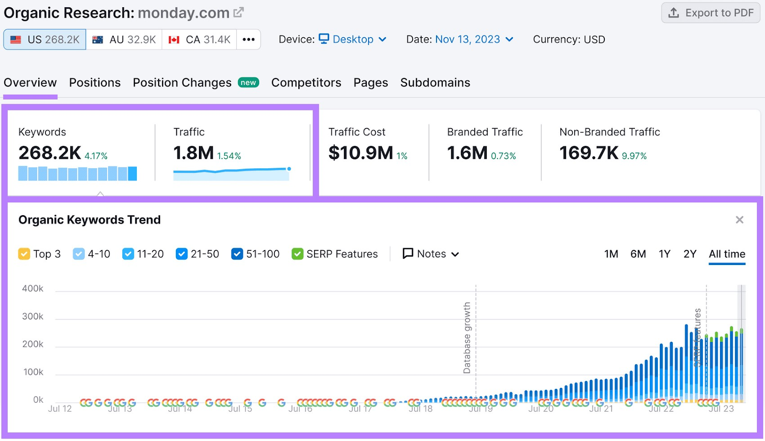Set chart range to All time
The image size is (765, 441).
727,254
